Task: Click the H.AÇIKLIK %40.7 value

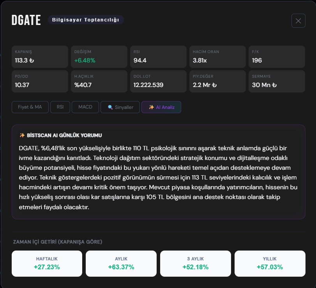Action: [x=83, y=85]
